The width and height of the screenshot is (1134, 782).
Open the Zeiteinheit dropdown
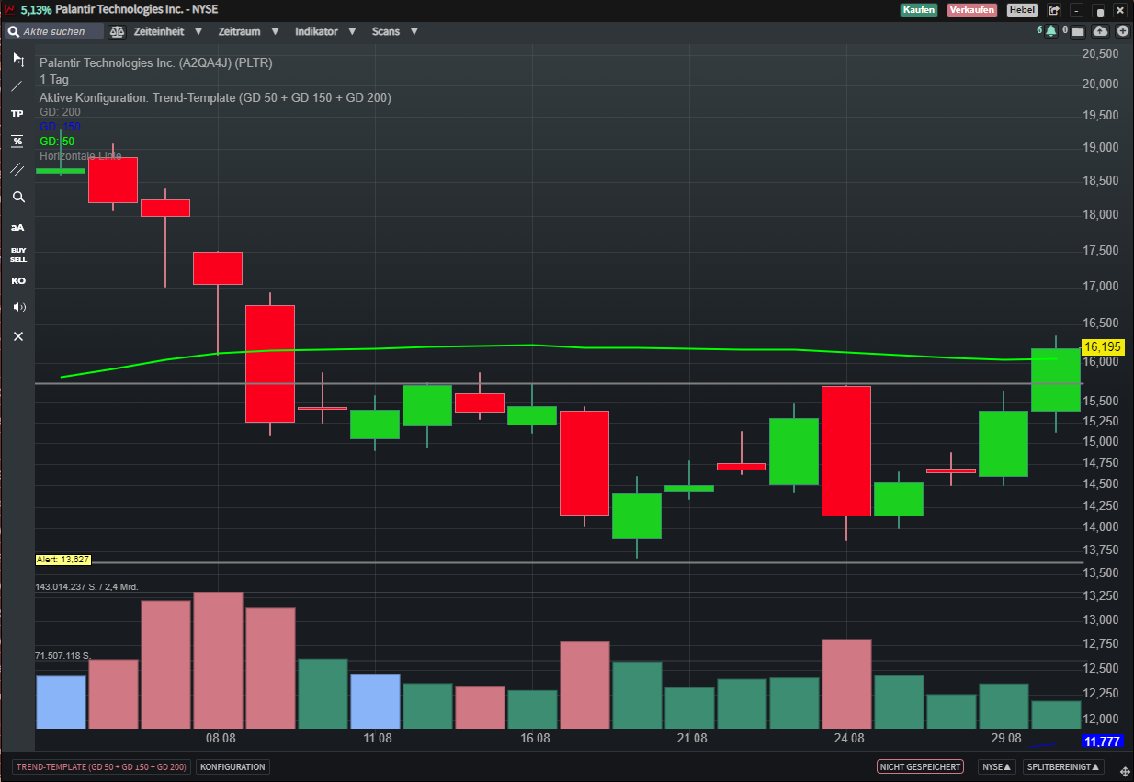pos(168,31)
